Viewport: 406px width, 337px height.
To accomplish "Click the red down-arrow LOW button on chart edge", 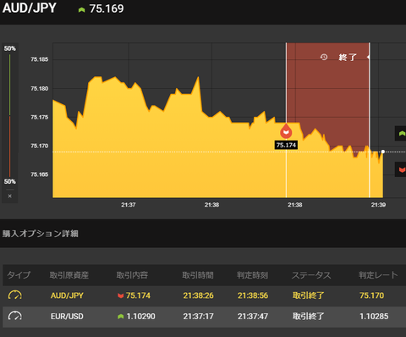I will click(401, 169).
